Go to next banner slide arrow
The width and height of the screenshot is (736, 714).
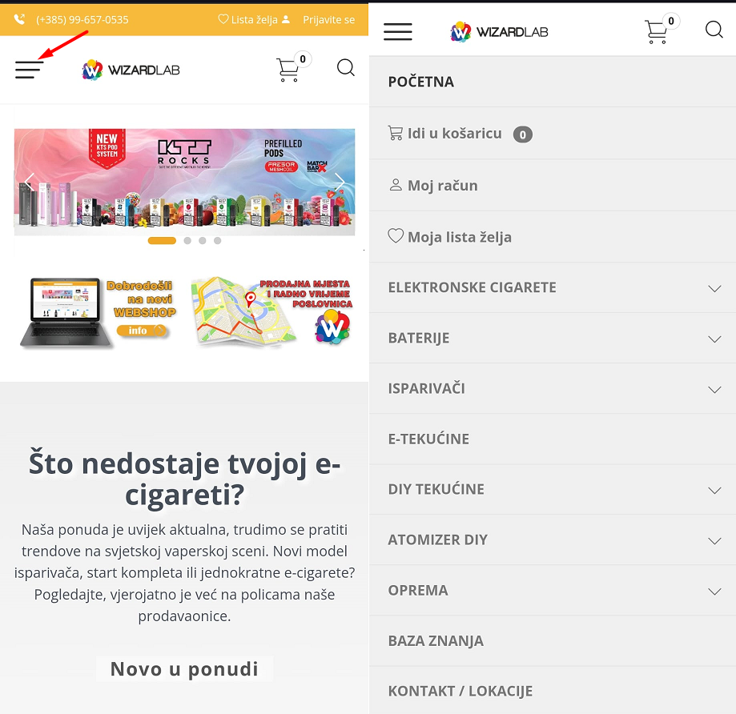(x=340, y=182)
